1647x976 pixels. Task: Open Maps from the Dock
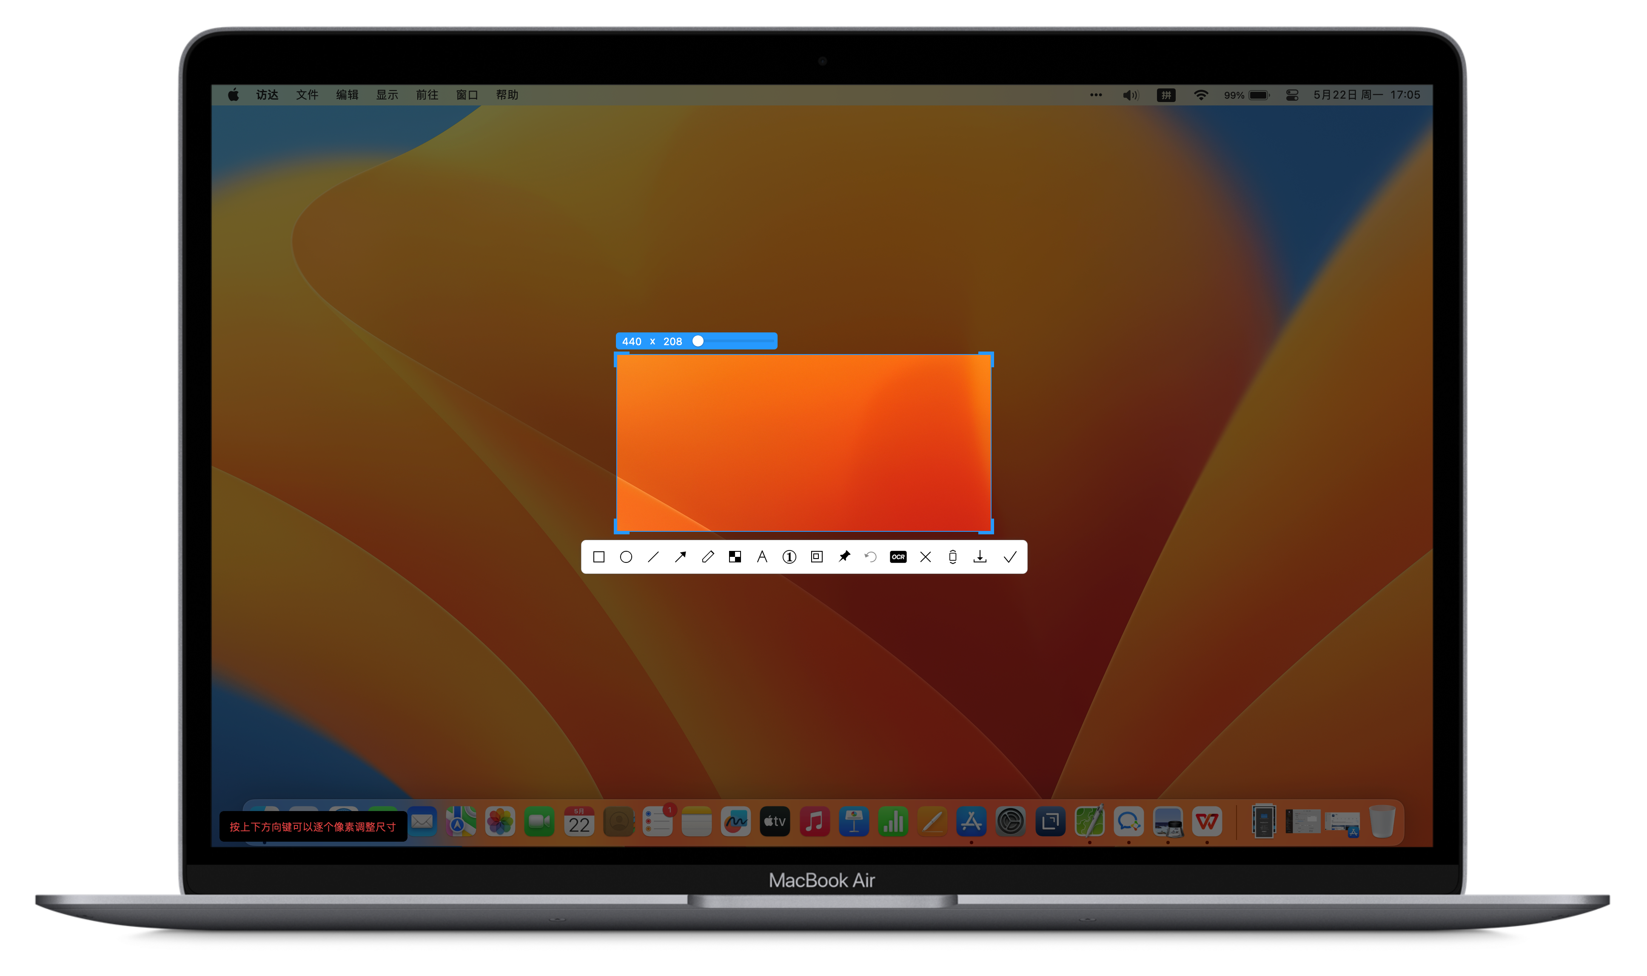pyautogui.click(x=461, y=821)
